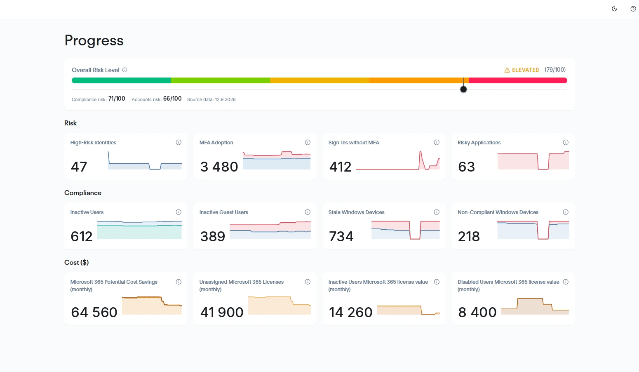Viewport: 639px width, 372px height.
Task: Click the Progress page heading
Action: tap(94, 40)
